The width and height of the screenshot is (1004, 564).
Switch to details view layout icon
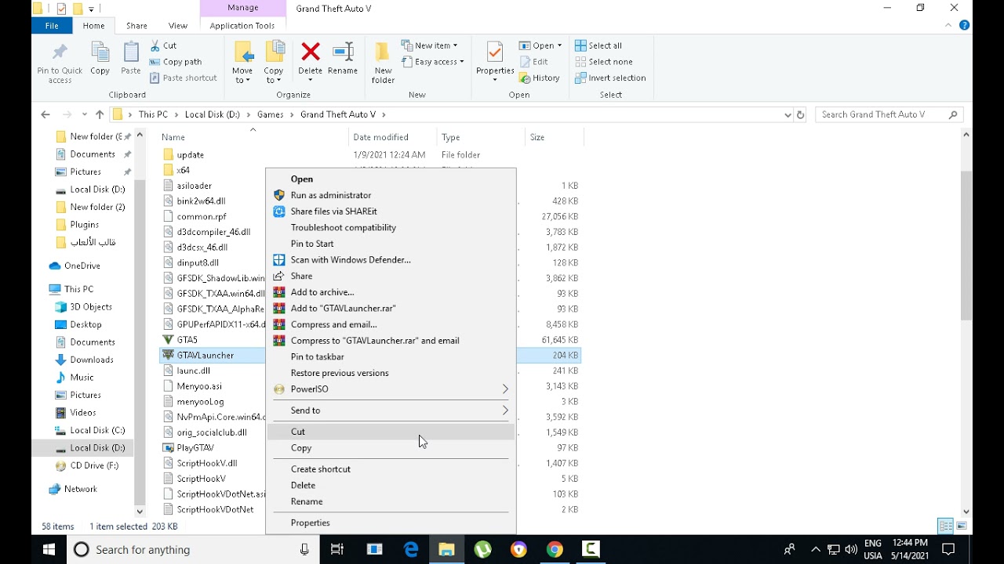[x=946, y=526]
